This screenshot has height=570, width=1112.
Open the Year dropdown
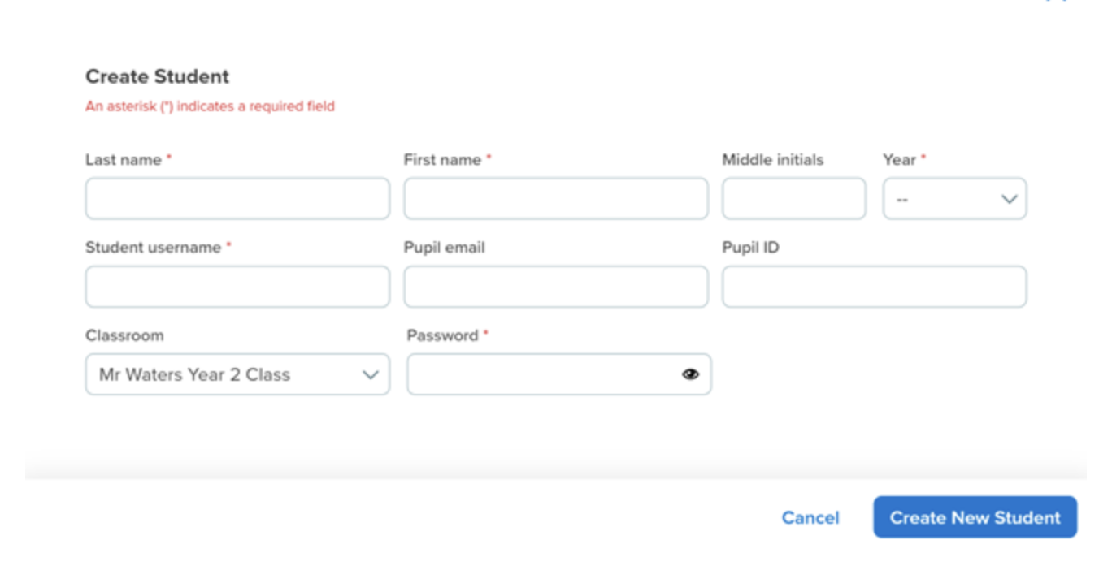954,199
